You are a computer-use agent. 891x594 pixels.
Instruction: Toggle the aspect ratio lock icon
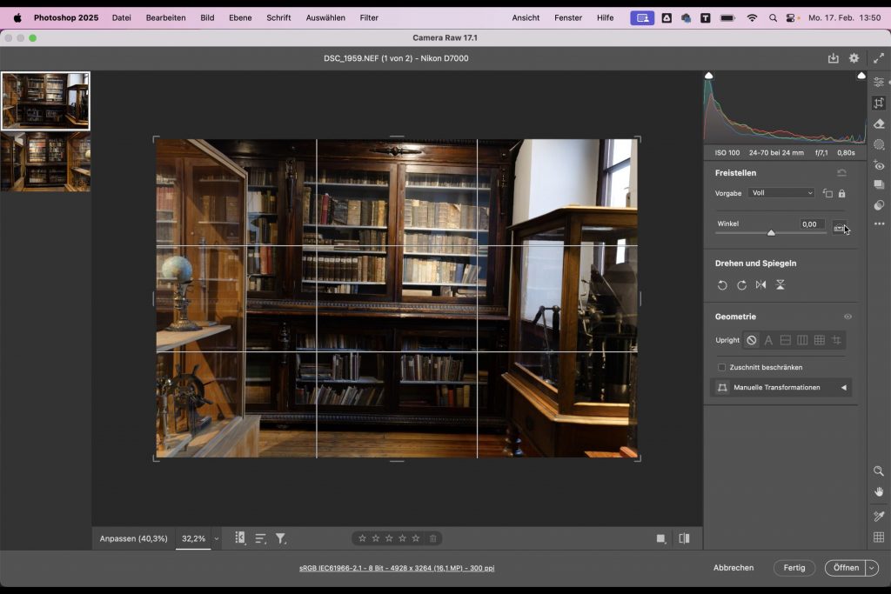pyautogui.click(x=841, y=193)
